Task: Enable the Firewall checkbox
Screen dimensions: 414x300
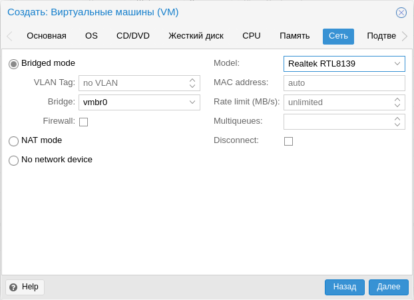Action: click(83, 122)
